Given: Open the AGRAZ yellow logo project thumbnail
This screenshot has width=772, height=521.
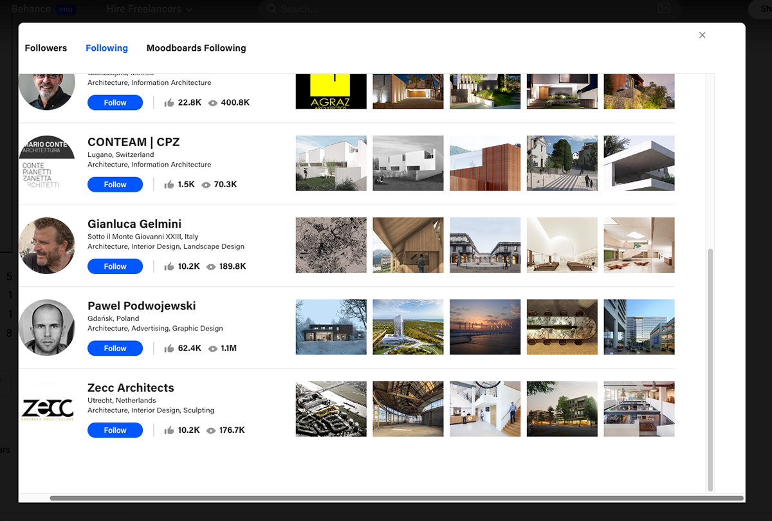Looking at the screenshot, I should pos(331,91).
